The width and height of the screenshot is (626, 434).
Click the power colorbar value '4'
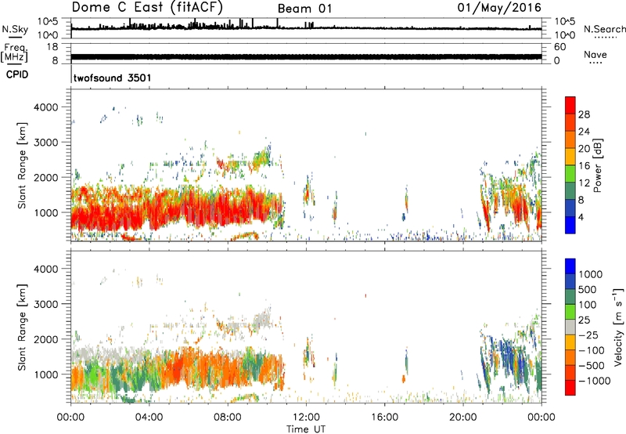coord(581,217)
